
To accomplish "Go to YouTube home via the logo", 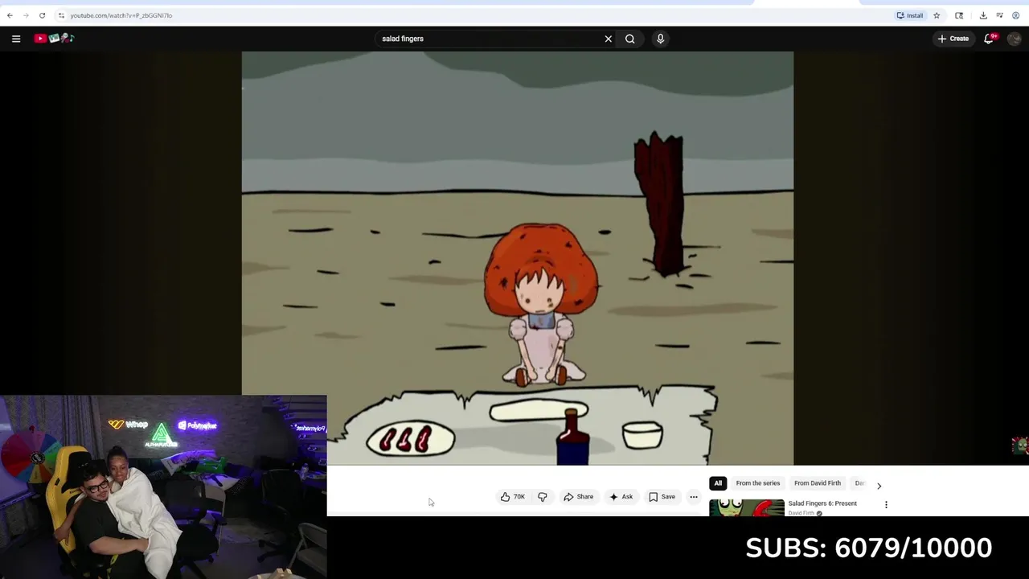I will [x=54, y=39].
